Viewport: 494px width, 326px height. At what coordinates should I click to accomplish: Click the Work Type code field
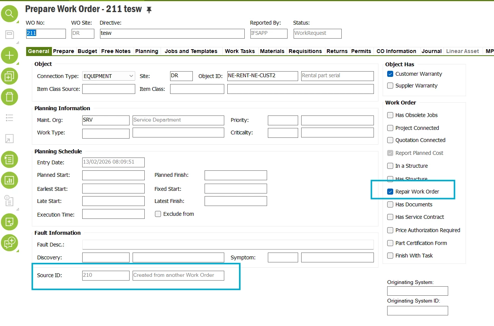pyautogui.click(x=106, y=133)
